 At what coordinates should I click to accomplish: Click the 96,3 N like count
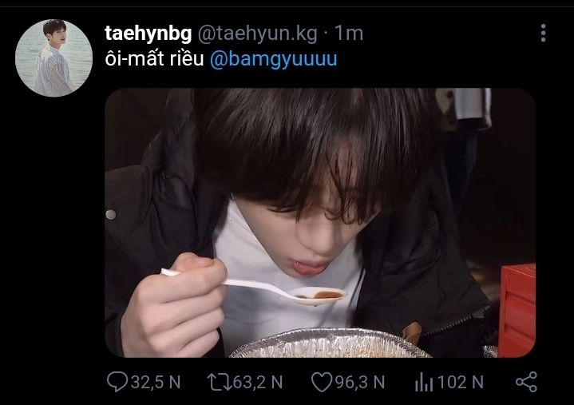(x=359, y=382)
